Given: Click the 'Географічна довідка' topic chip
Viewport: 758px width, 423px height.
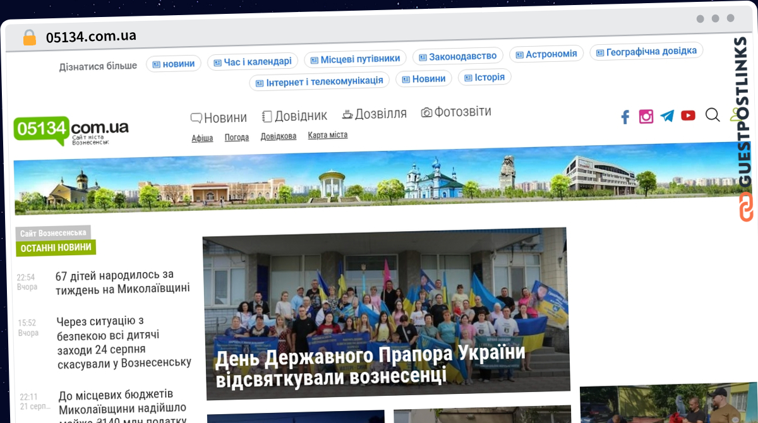Looking at the screenshot, I should pos(646,51).
